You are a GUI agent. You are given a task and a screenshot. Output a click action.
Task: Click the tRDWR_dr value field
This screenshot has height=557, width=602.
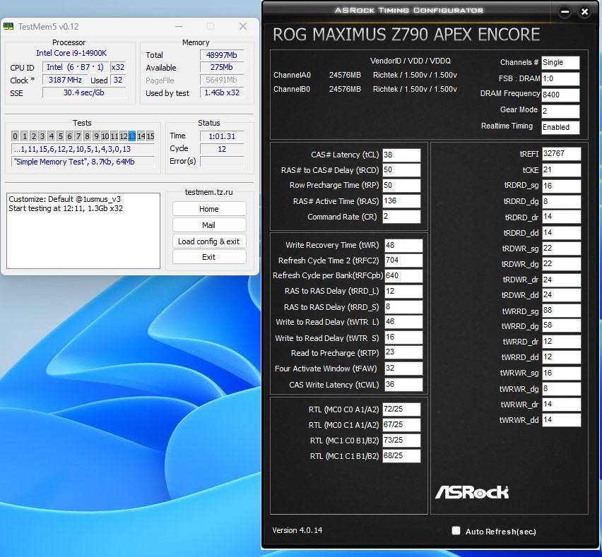[561, 280]
